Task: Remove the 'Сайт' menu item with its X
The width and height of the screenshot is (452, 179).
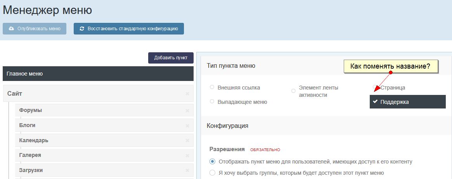Action: pos(187,94)
